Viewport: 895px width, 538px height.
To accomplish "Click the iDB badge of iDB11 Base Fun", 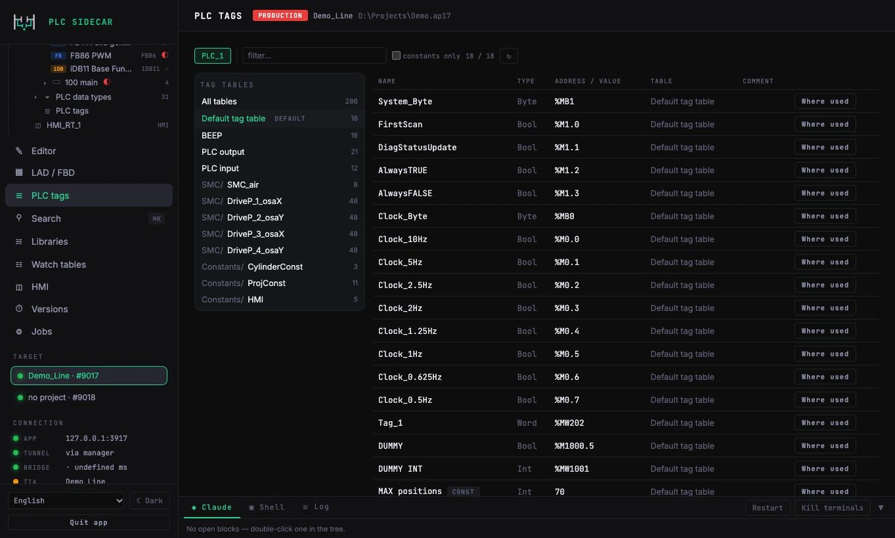I will [59, 69].
